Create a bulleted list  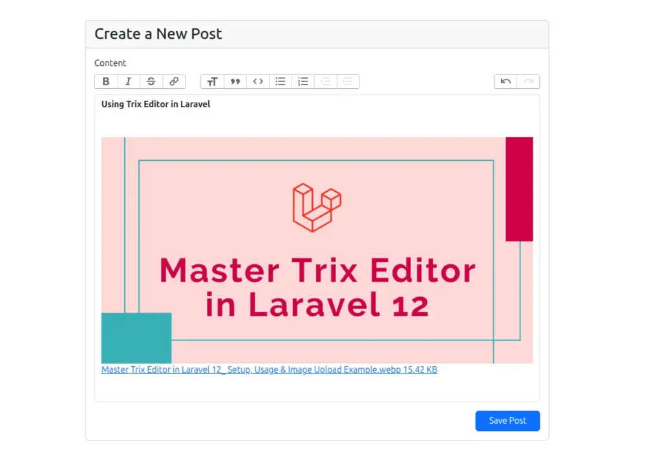tap(280, 81)
